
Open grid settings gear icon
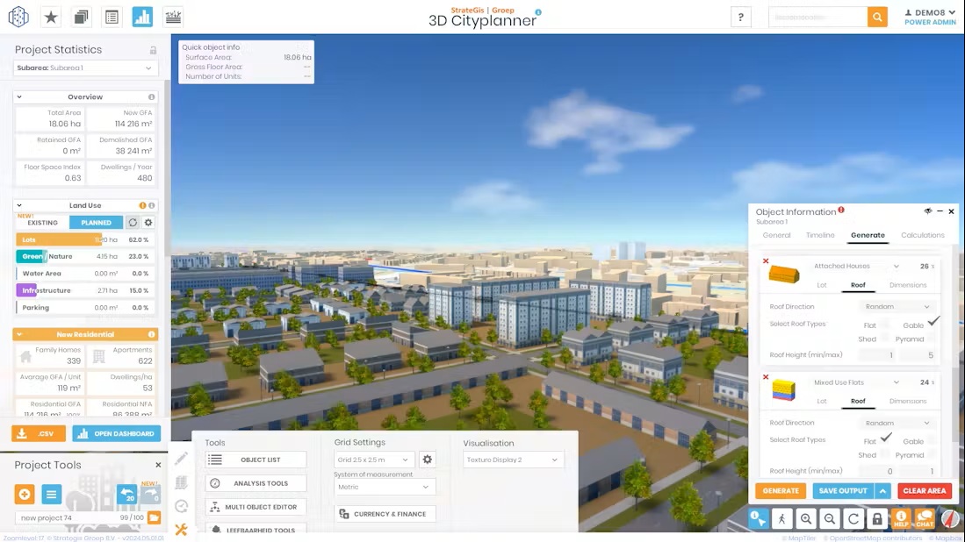coord(428,460)
